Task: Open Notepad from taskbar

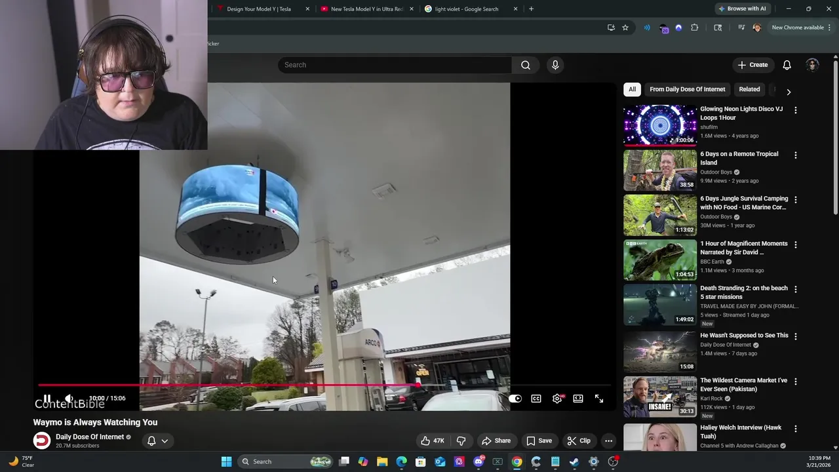Action: 555,462
